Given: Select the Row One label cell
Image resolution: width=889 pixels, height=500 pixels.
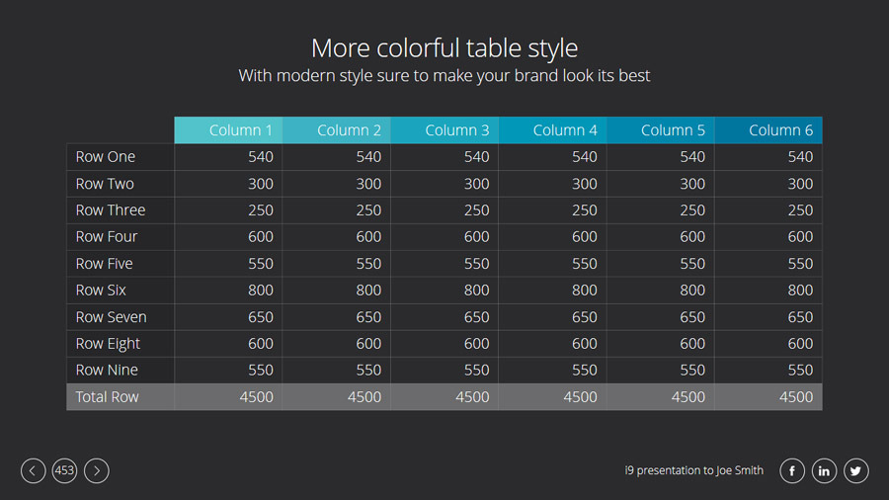Looking at the screenshot, I should (121, 157).
